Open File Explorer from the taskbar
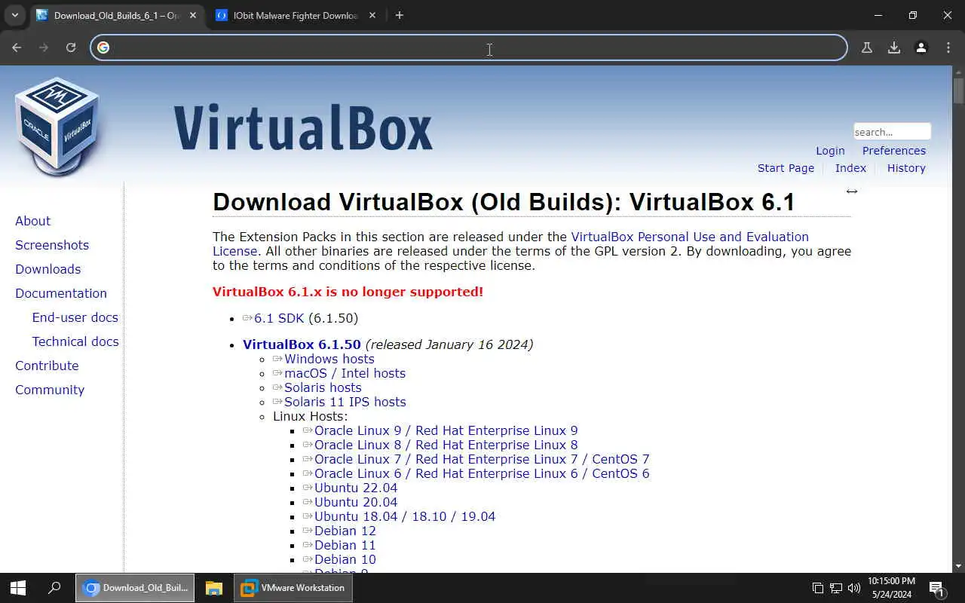965x603 pixels. [x=214, y=588]
